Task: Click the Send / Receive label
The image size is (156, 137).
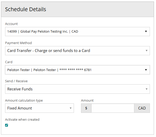Action: 17,81
